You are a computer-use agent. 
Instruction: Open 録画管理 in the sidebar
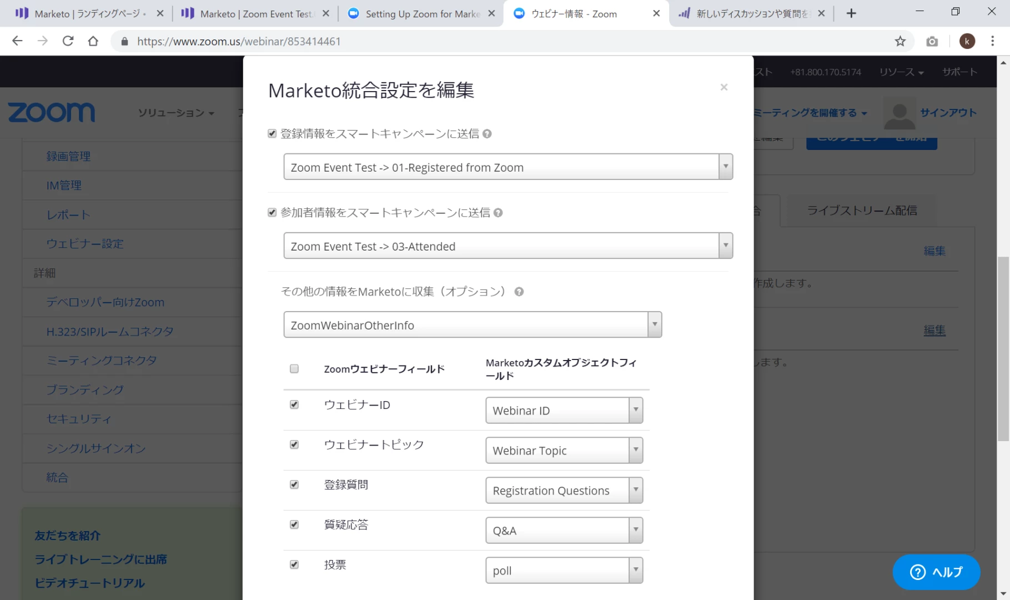click(68, 156)
